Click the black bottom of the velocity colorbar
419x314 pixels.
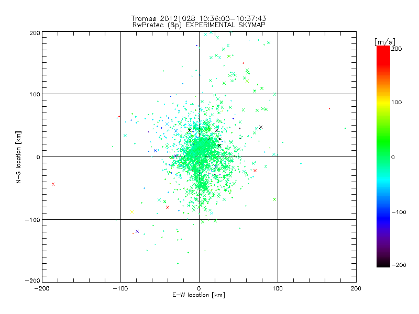[383, 263]
